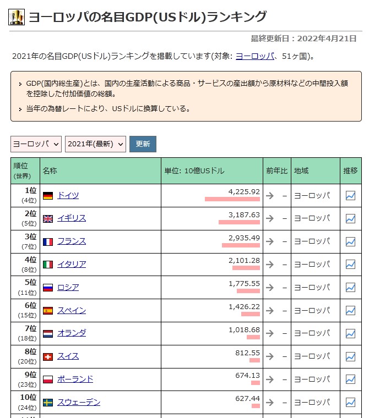Image resolution: width=369 pixels, height=418 pixels.
Task: Click the Switzerland flag image
Action: pos(48,356)
